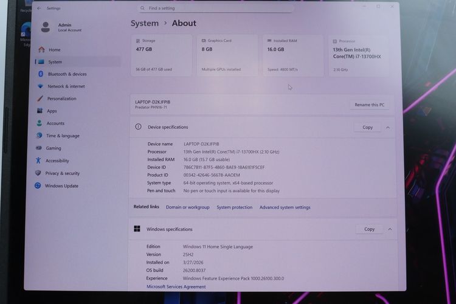
Task: Click the Admin profile avatar
Action: (x=46, y=27)
